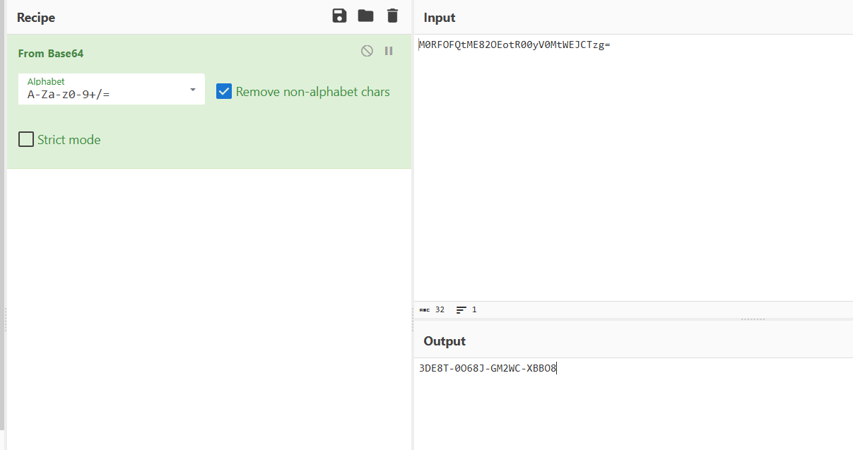Open the Load recipe folder icon
The height and width of the screenshot is (450, 853).
point(365,16)
